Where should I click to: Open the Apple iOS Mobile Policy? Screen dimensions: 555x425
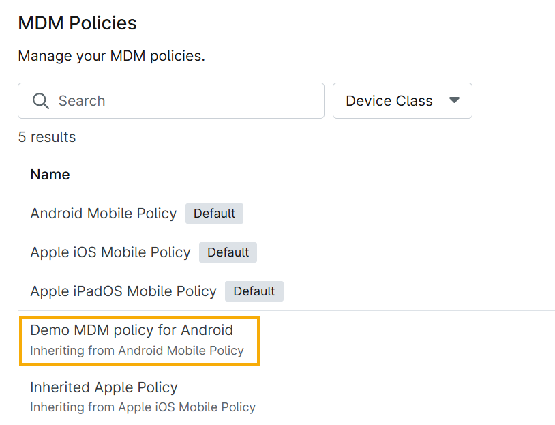point(110,252)
